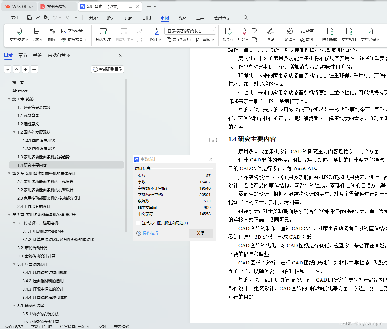This screenshot has width=387, height=329.
Task: Click the 比较 compare documents icon
Action: click(x=37, y=31)
